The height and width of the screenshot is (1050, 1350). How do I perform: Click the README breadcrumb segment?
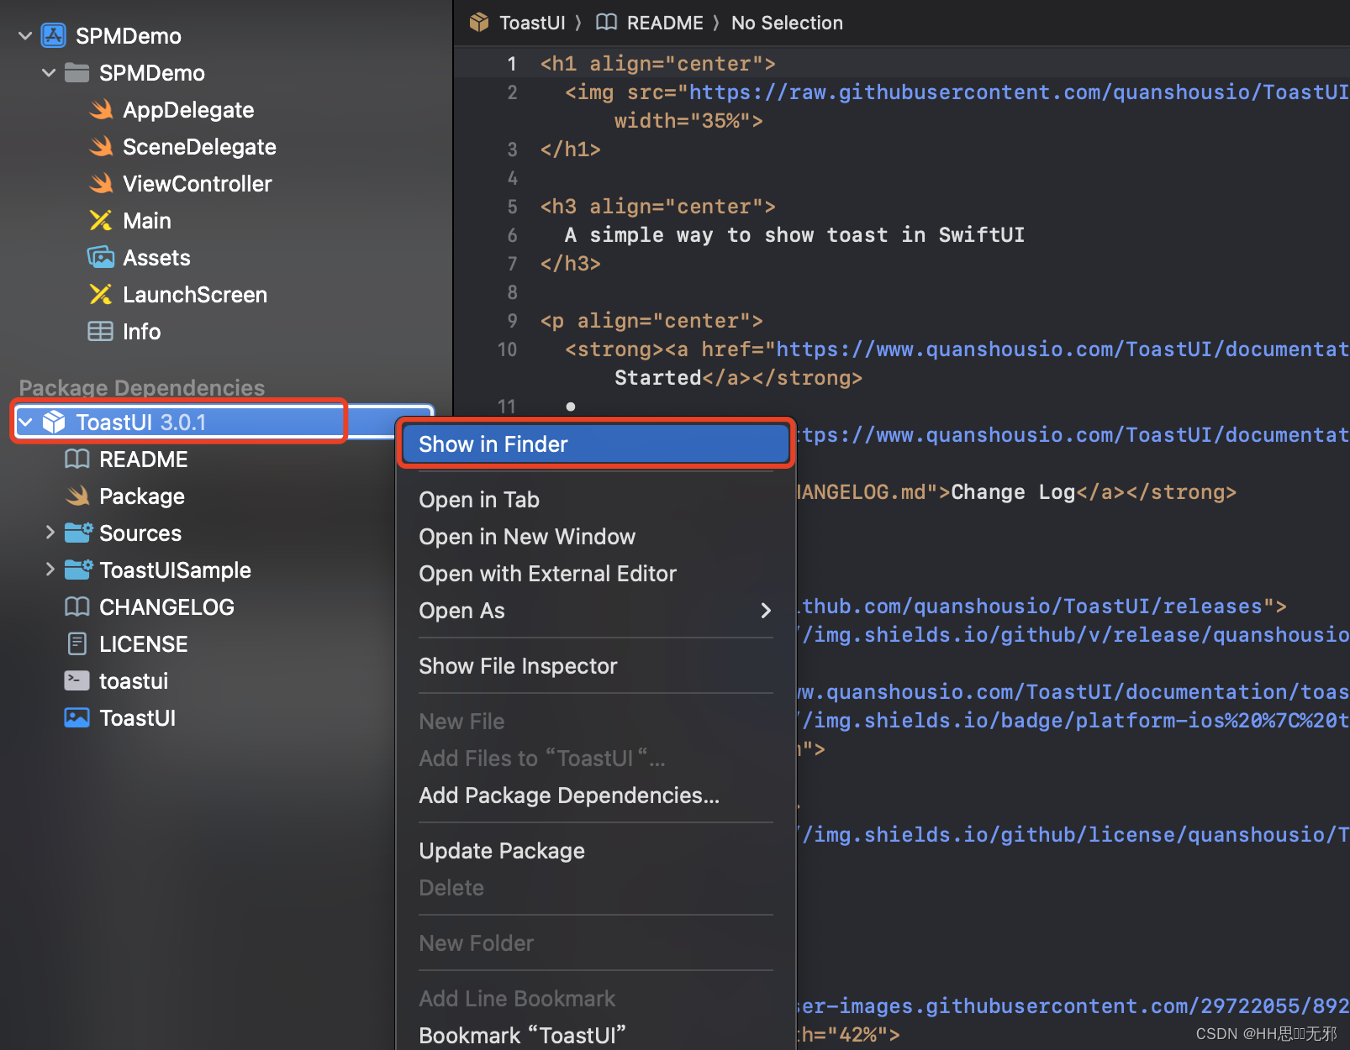pos(665,23)
